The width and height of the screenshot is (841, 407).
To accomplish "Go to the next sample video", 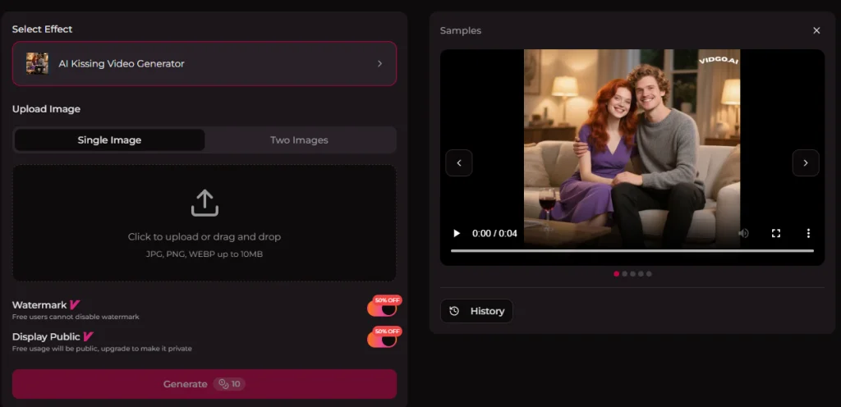I will coord(806,162).
